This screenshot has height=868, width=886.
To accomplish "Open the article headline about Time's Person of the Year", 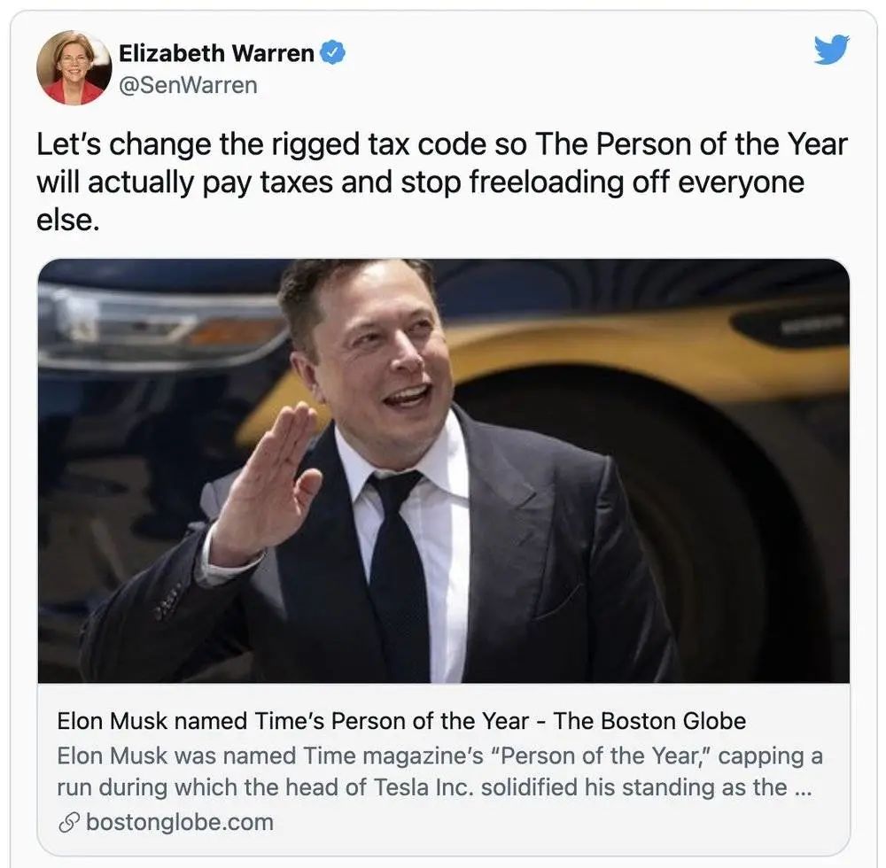I will 401,721.
